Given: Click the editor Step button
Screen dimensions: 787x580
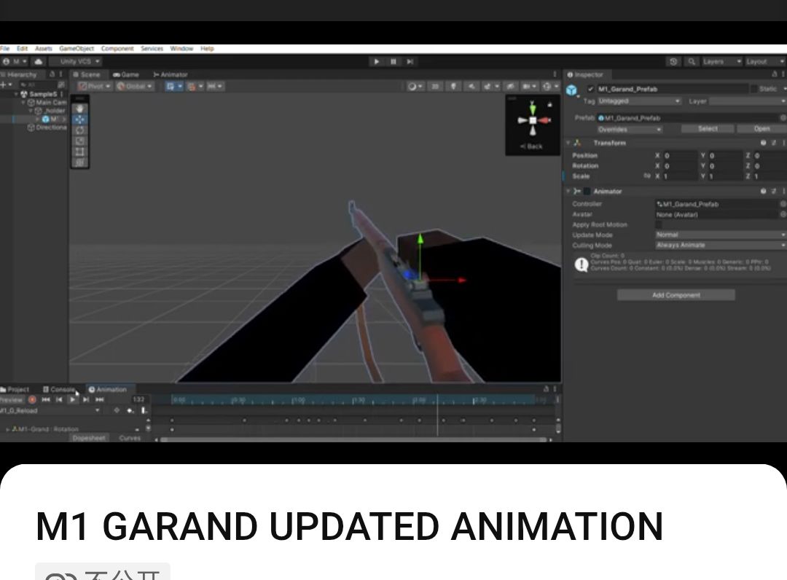Looking at the screenshot, I should [x=410, y=61].
